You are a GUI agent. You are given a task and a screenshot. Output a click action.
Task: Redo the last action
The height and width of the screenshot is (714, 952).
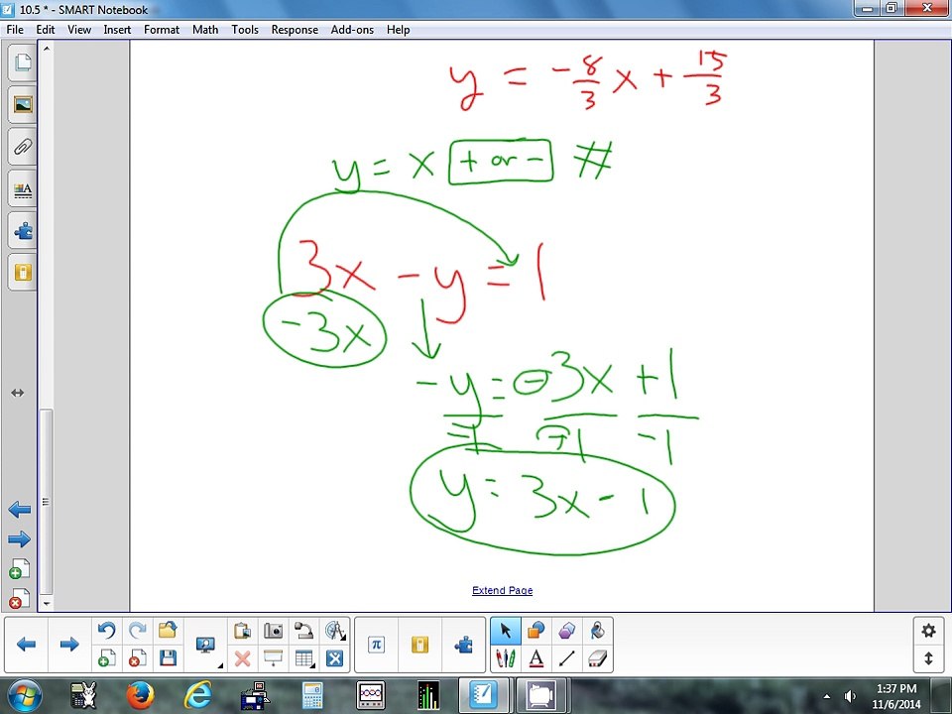[138, 631]
